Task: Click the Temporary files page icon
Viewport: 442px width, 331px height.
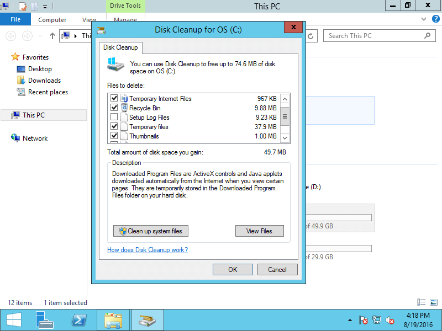Action: (x=124, y=126)
